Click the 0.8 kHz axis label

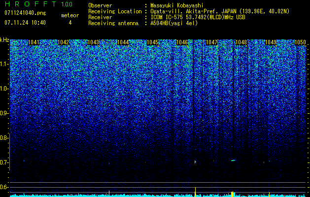[4, 138]
